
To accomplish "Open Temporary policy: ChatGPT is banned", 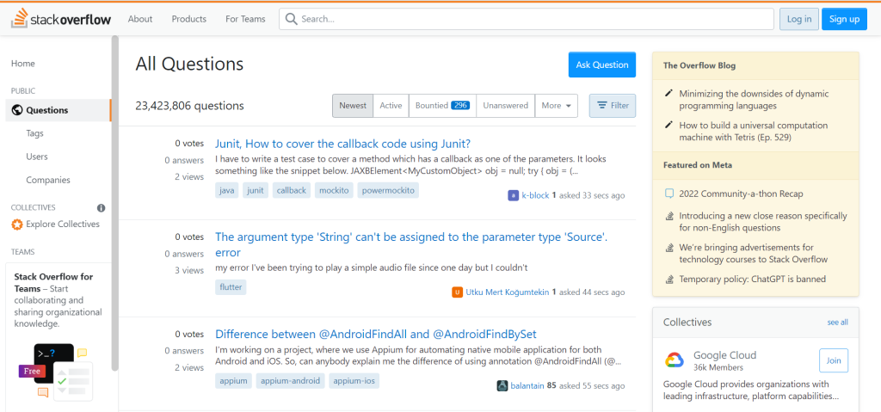I will click(x=752, y=279).
